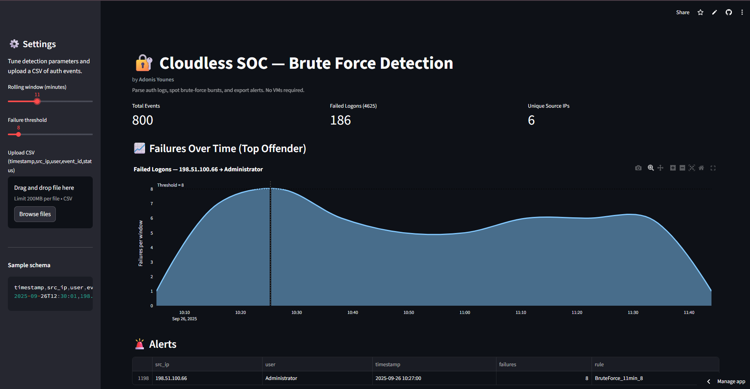Select the chart's box Zoom tool
Screen dimensions: 750x389
click(x=651, y=168)
